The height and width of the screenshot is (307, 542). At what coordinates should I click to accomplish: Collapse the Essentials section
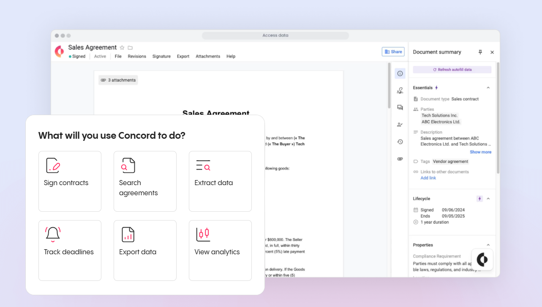tap(488, 87)
